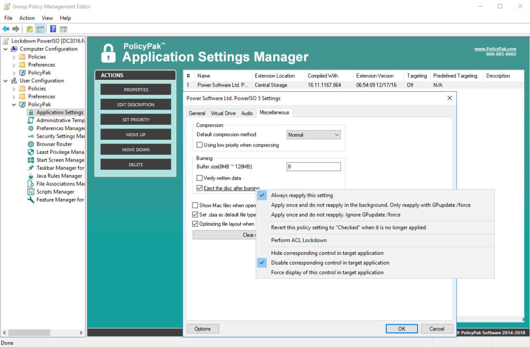
Task: Select the Administrative Templates node icon
Action: click(x=31, y=120)
